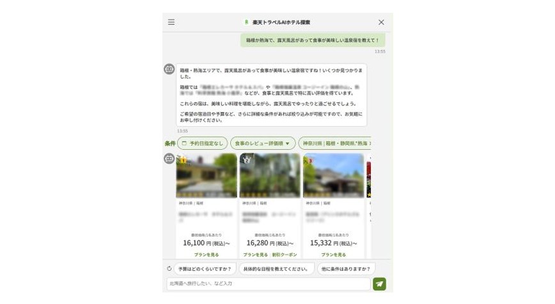Click プランを見る under the 16,100円 hotel
555x304 pixels.
pos(207,255)
